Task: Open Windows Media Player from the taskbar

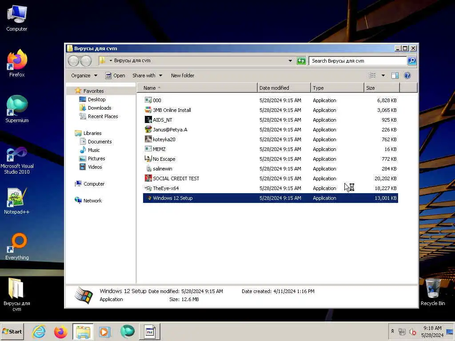Action: 105,332
